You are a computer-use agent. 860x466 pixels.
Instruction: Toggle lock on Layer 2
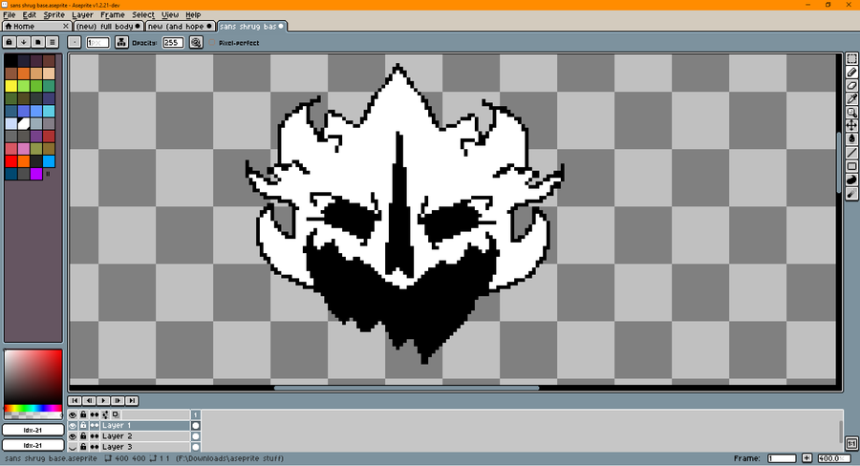click(x=83, y=436)
